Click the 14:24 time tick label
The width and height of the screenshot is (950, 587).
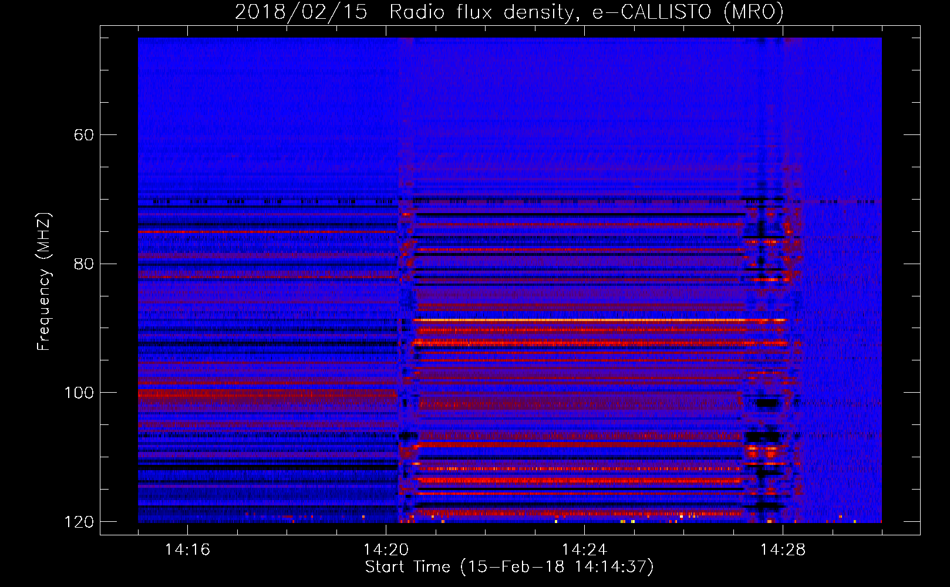(584, 549)
